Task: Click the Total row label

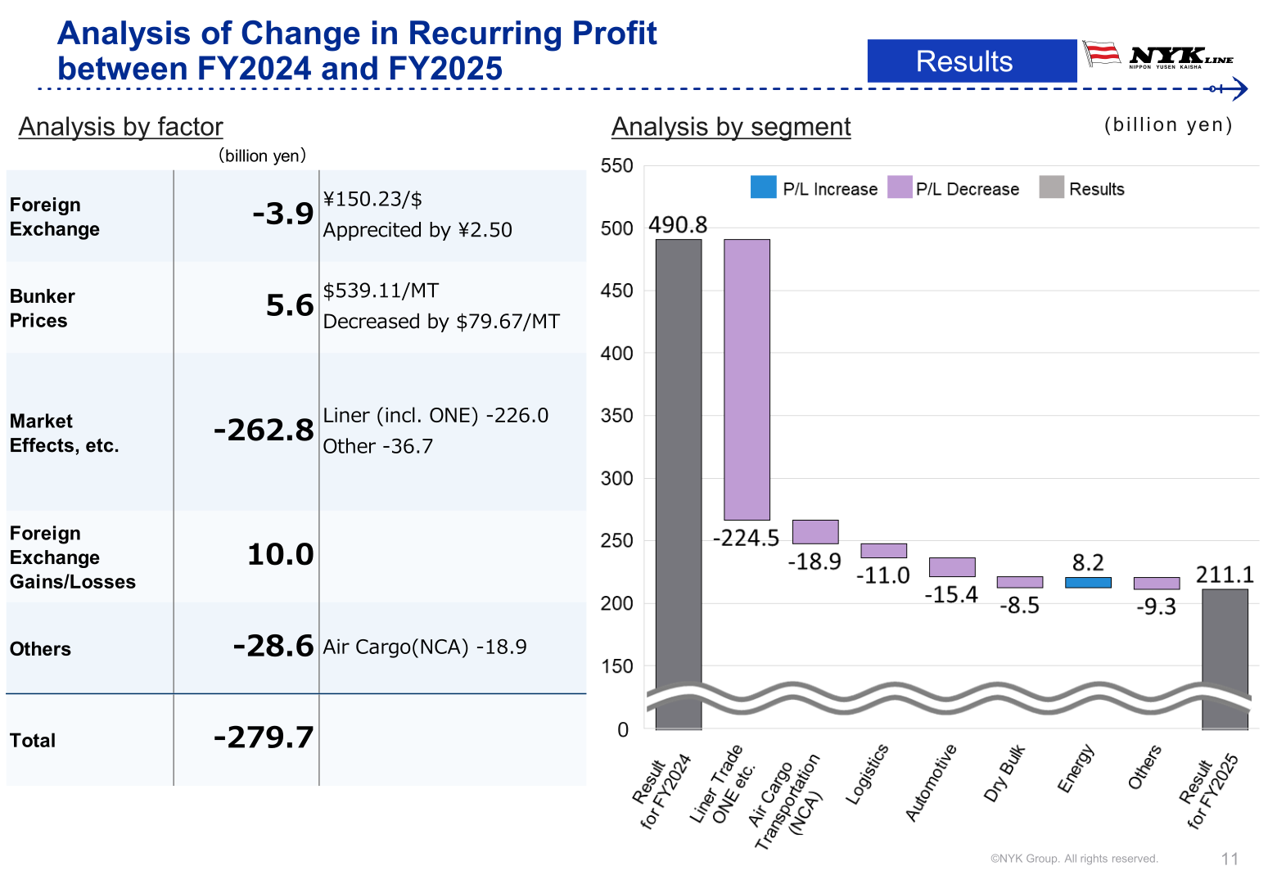Action: [33, 741]
